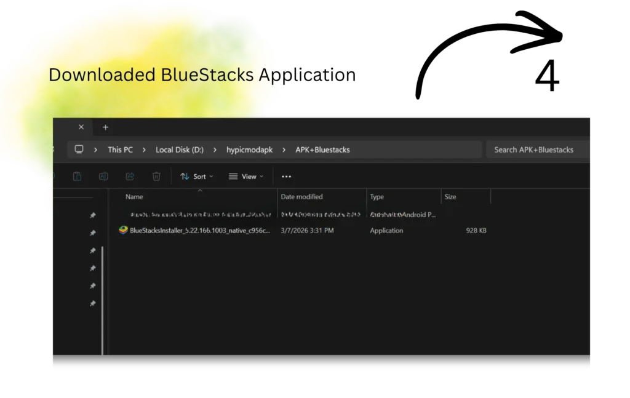The height and width of the screenshot is (398, 630).
Task: Open Local Disk (D:) breadcrumb
Action: click(180, 150)
